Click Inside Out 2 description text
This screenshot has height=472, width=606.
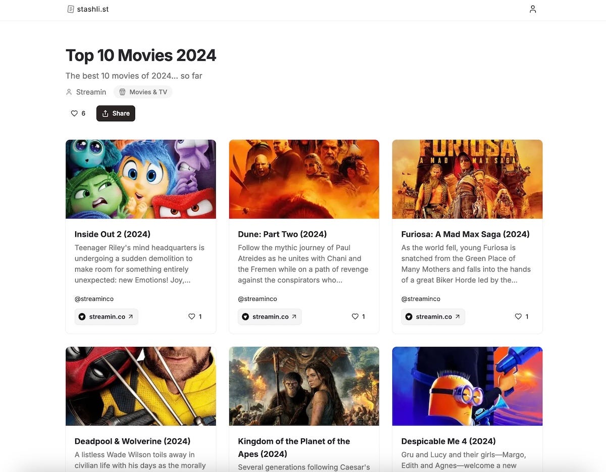[x=139, y=264]
